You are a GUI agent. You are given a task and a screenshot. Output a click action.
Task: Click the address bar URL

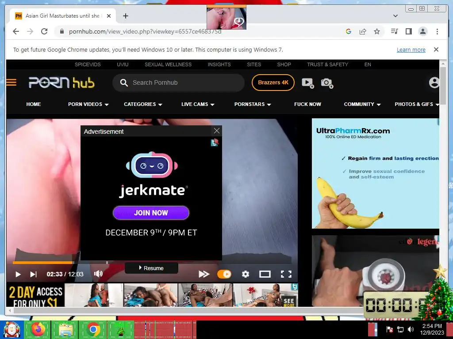pyautogui.click(x=145, y=31)
